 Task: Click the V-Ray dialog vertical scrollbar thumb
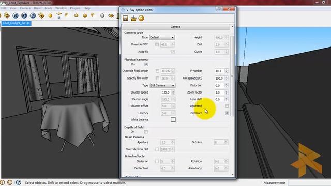click(232, 76)
